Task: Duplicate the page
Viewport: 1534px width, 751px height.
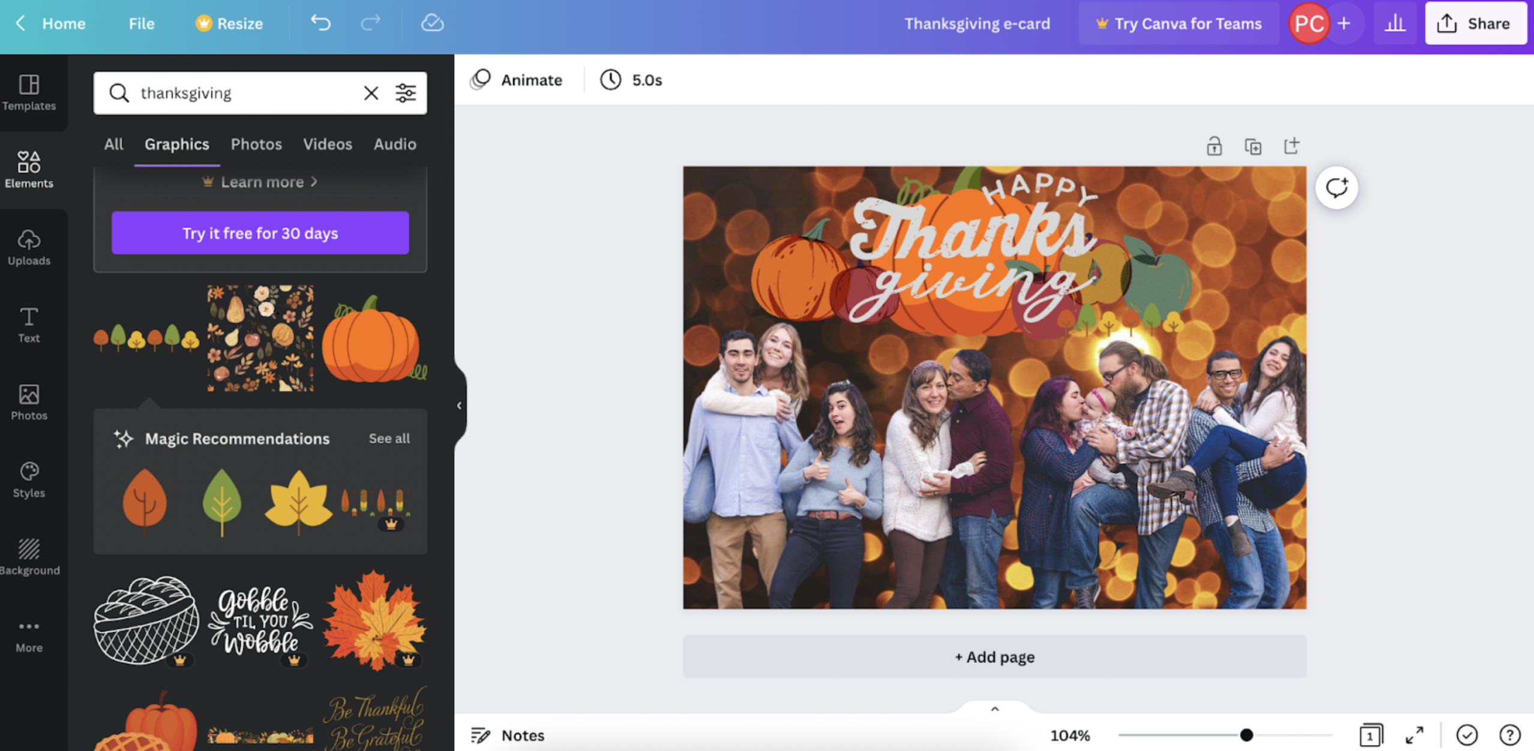Action: [x=1253, y=146]
